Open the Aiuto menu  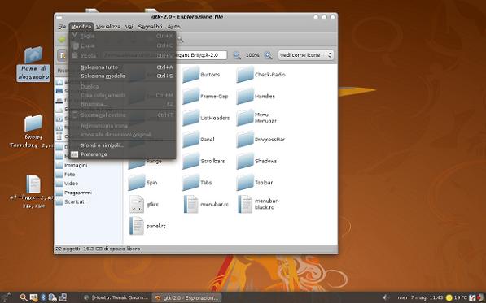tap(173, 27)
